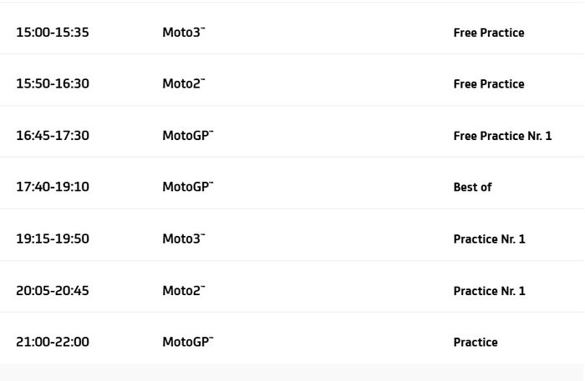
Task: Open the Moto3 Free Practice session at 15:00
Action: coord(488,33)
